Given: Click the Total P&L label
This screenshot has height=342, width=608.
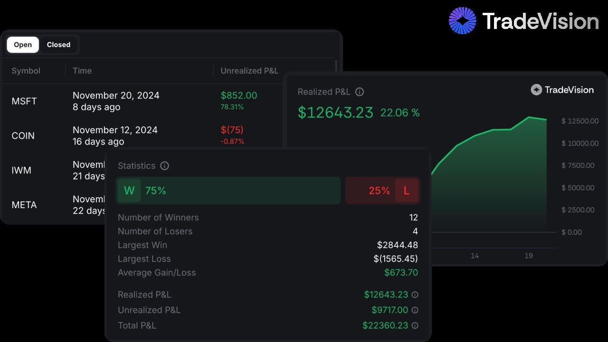Looking at the screenshot, I should point(137,326).
